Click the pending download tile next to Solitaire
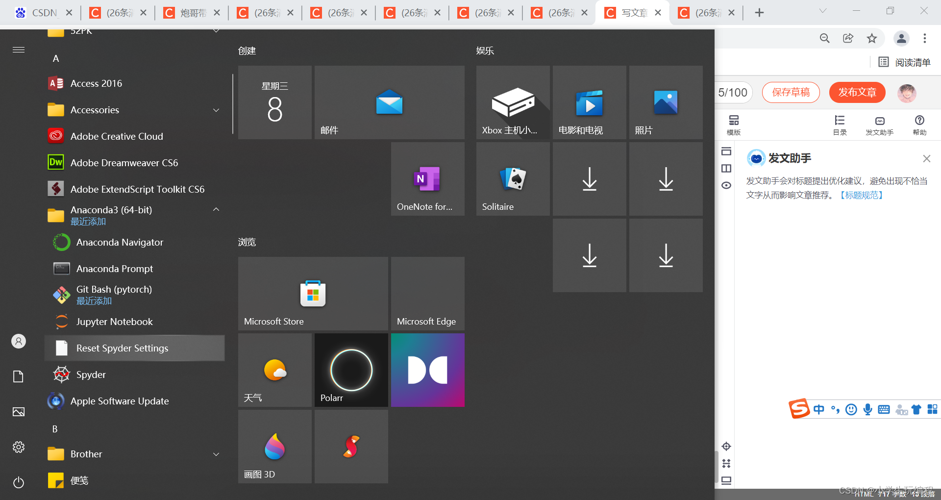This screenshot has height=500, width=941. point(590,179)
